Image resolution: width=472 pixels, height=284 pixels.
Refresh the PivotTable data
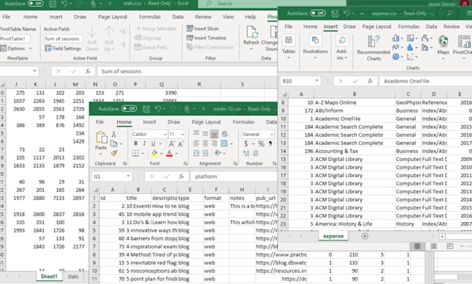(x=251, y=39)
